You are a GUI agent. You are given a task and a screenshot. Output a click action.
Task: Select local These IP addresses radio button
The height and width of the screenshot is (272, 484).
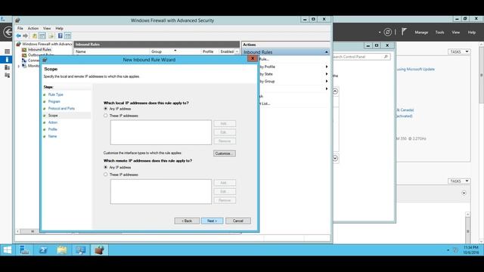coord(106,116)
